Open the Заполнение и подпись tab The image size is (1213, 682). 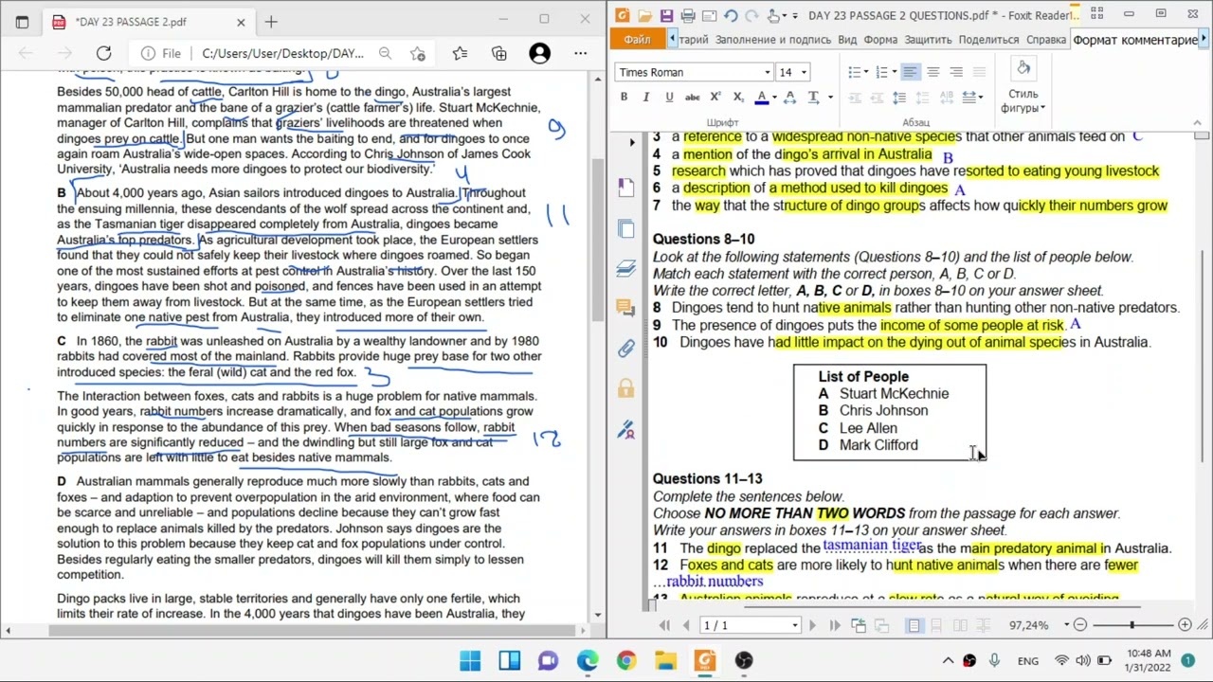tap(772, 39)
